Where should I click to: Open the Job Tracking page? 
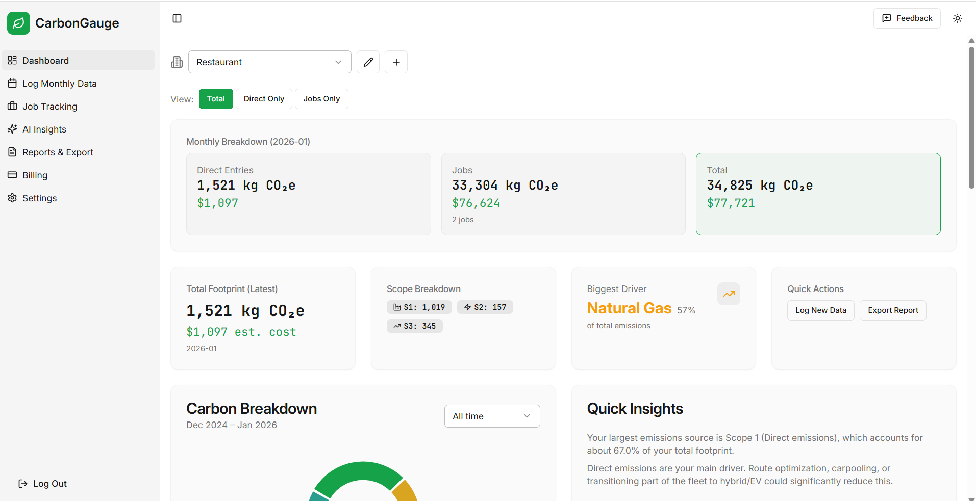click(x=79, y=106)
